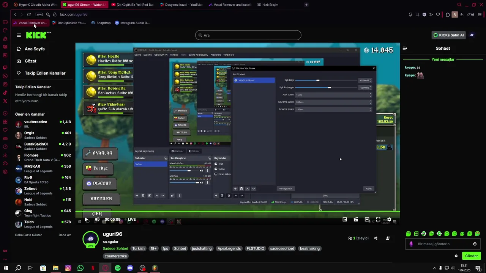This screenshot has height=273, width=486.
Task: Click the follow user icon beside share
Action: coord(388,238)
